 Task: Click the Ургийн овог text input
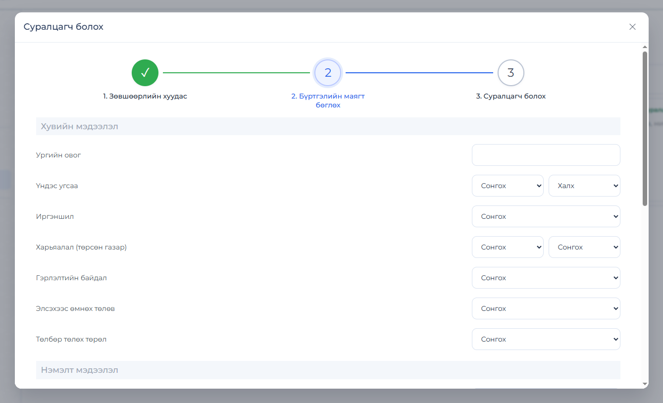tap(546, 155)
